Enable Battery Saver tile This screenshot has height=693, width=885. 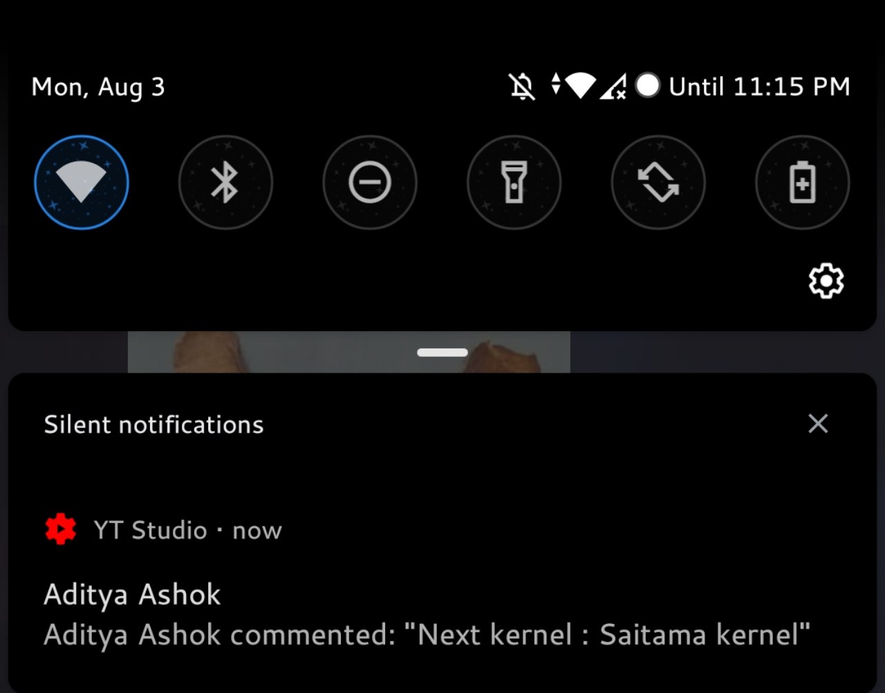(802, 183)
